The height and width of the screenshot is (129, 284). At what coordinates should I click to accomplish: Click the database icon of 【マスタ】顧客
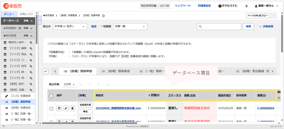[x=5, y=48]
